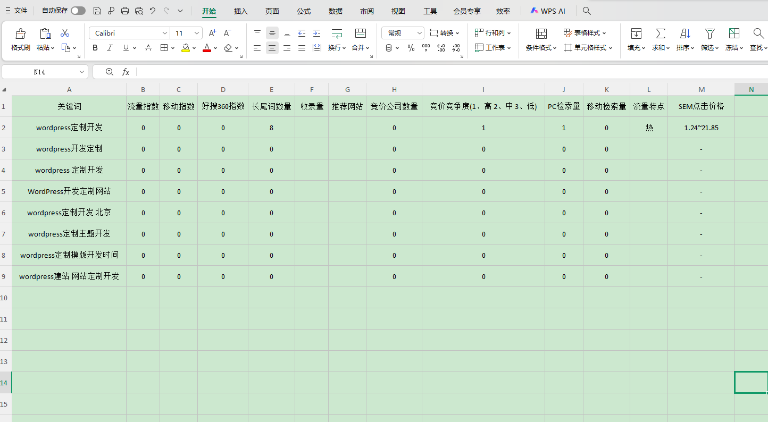The width and height of the screenshot is (768, 422).
Task: Expand the number format dropdown showing 常规
Action: click(419, 33)
